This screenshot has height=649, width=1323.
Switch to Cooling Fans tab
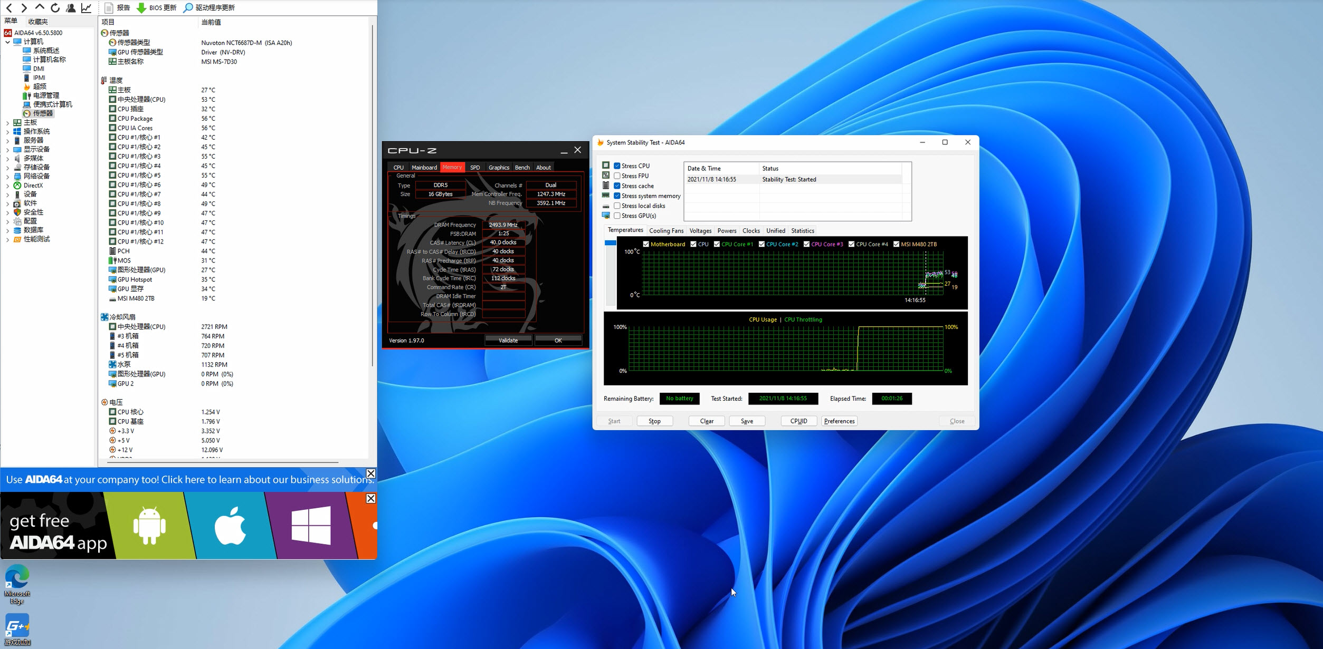pos(666,231)
